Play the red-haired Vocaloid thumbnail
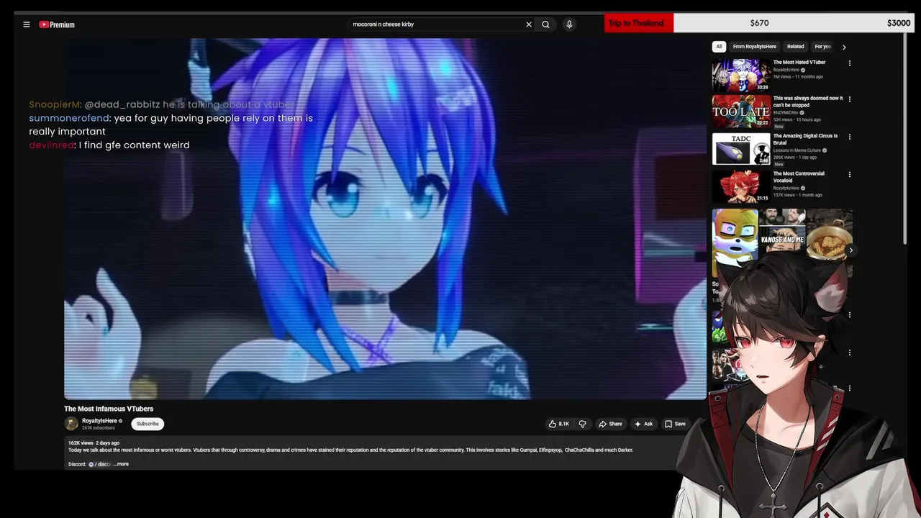Image resolution: width=921 pixels, height=518 pixels. [741, 186]
